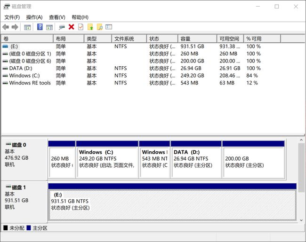Sort by the 文件系统 column header
This screenshot has width=306, height=242.
tap(129, 39)
